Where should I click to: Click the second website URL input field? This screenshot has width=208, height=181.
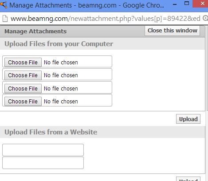click(x=43, y=163)
